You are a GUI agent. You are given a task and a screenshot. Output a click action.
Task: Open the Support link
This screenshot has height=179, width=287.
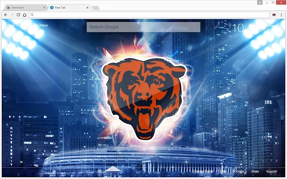(271, 171)
